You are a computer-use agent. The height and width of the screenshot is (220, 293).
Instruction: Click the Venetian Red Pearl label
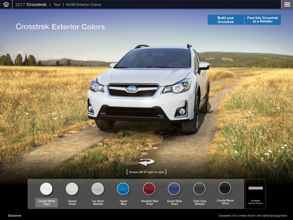(149, 202)
